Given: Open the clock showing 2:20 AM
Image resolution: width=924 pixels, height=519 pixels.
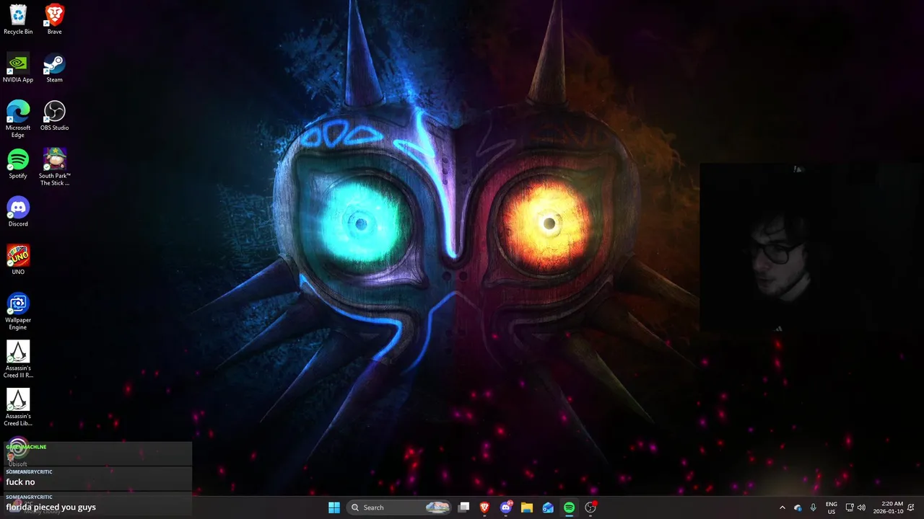Looking at the screenshot, I should point(888,507).
